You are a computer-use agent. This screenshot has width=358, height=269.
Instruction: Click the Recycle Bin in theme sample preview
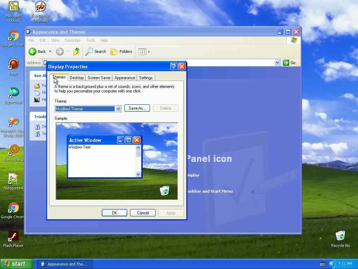click(165, 191)
